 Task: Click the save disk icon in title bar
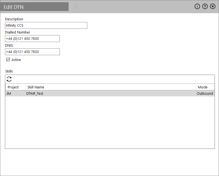[x=75, y=6]
